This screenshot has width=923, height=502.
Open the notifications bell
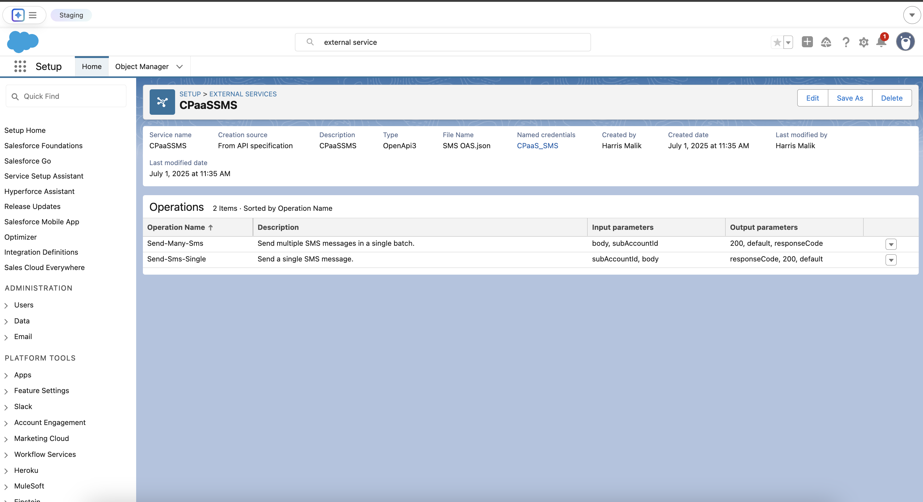[881, 42]
